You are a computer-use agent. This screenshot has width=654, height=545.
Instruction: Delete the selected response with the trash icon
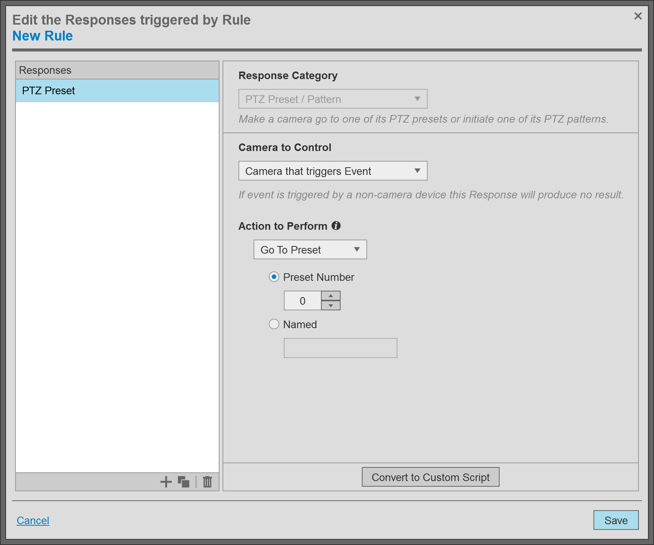click(207, 482)
